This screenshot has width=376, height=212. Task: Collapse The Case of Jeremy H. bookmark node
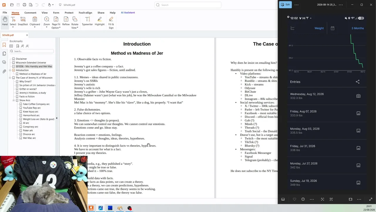10,78
